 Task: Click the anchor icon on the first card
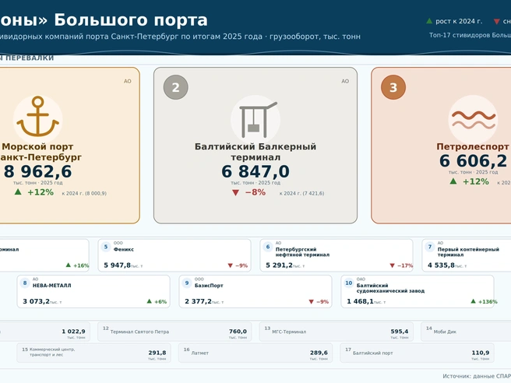[38, 116]
